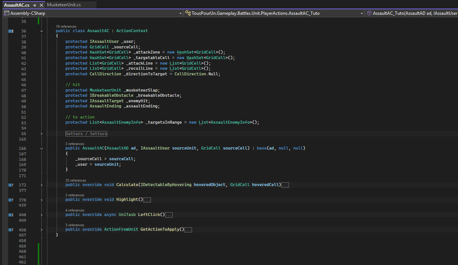Close the AssaultAC.cs tab
This screenshot has height=265, width=458.
41,5
